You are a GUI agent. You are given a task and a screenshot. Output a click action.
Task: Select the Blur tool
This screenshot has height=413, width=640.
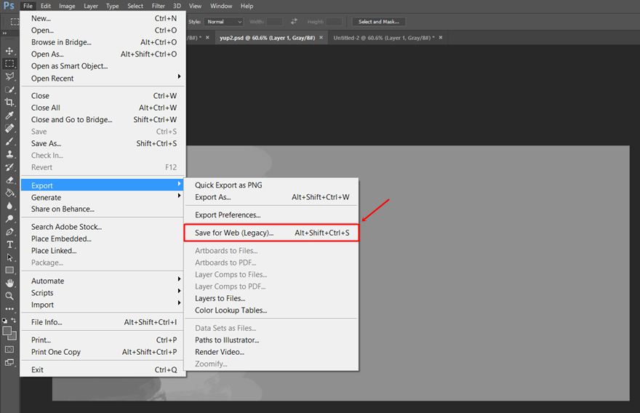tap(9, 206)
